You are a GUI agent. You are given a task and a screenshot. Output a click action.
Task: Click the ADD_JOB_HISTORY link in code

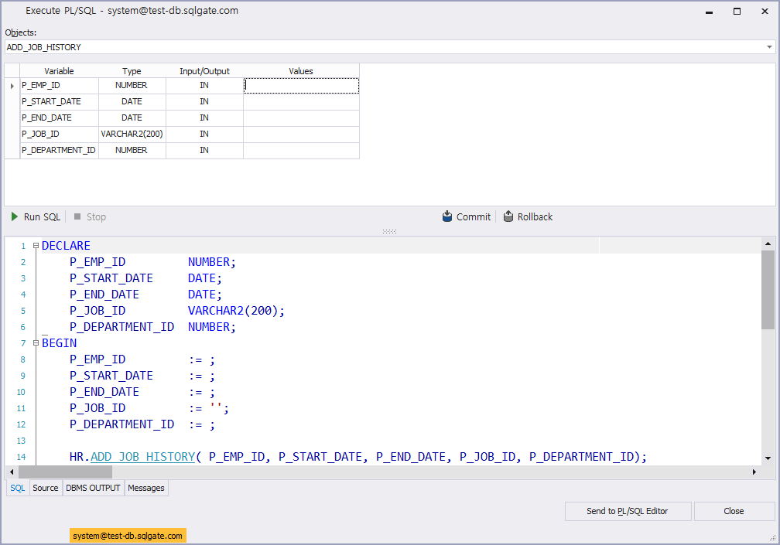[x=142, y=457]
